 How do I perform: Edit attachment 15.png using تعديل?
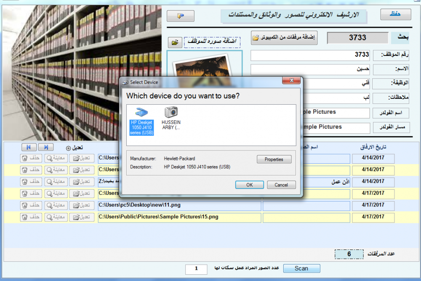(82, 217)
